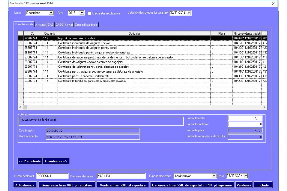Click the Obligatia column header
The image size is (287, 191).
coord(134,33)
